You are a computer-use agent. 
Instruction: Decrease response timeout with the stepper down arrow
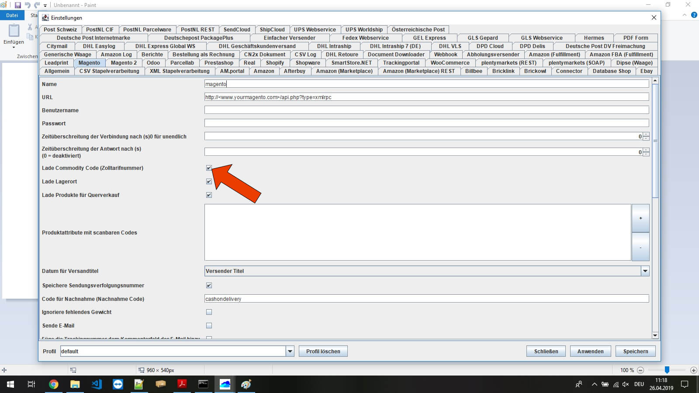[646, 154]
